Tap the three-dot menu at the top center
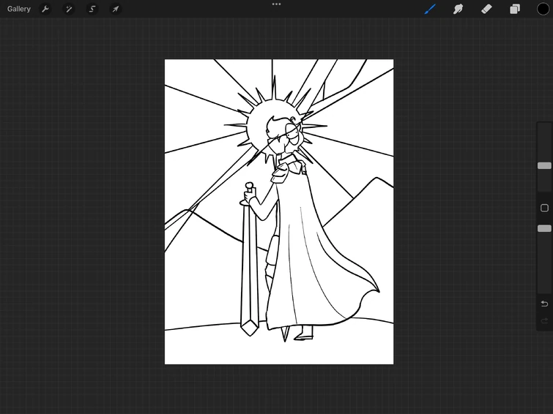This screenshot has height=414, width=553. (277, 4)
